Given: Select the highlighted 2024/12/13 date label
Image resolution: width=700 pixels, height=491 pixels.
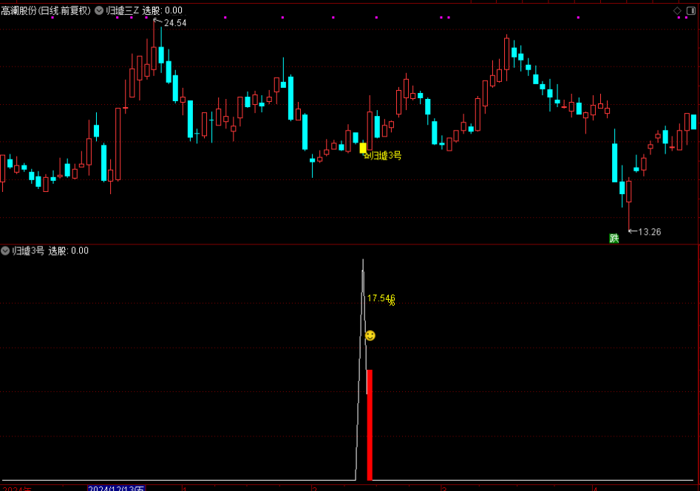Looking at the screenshot, I should point(116,488).
